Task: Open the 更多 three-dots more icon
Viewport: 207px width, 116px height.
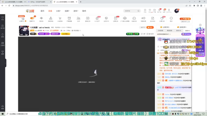Action: tap(171, 18)
